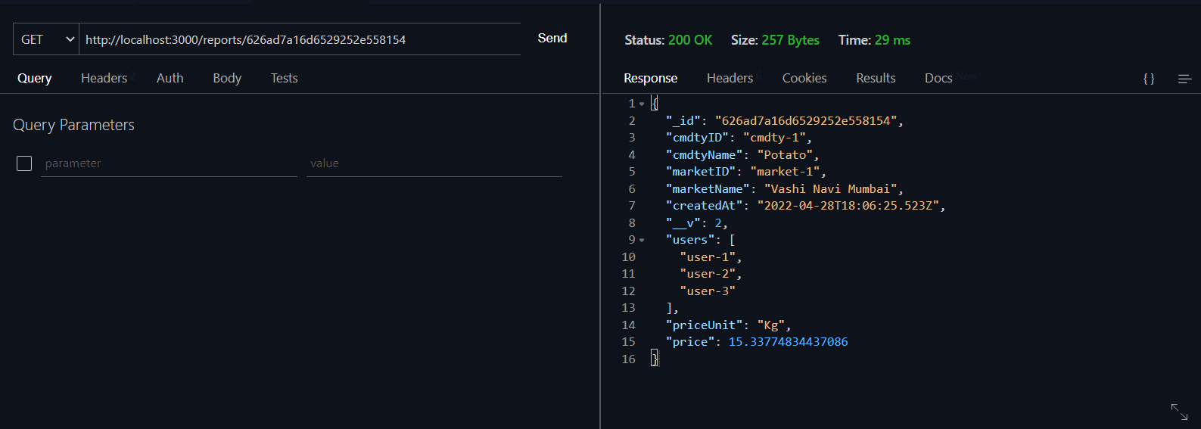Open the Body tab
The width and height of the screenshot is (1201, 429).
227,78
